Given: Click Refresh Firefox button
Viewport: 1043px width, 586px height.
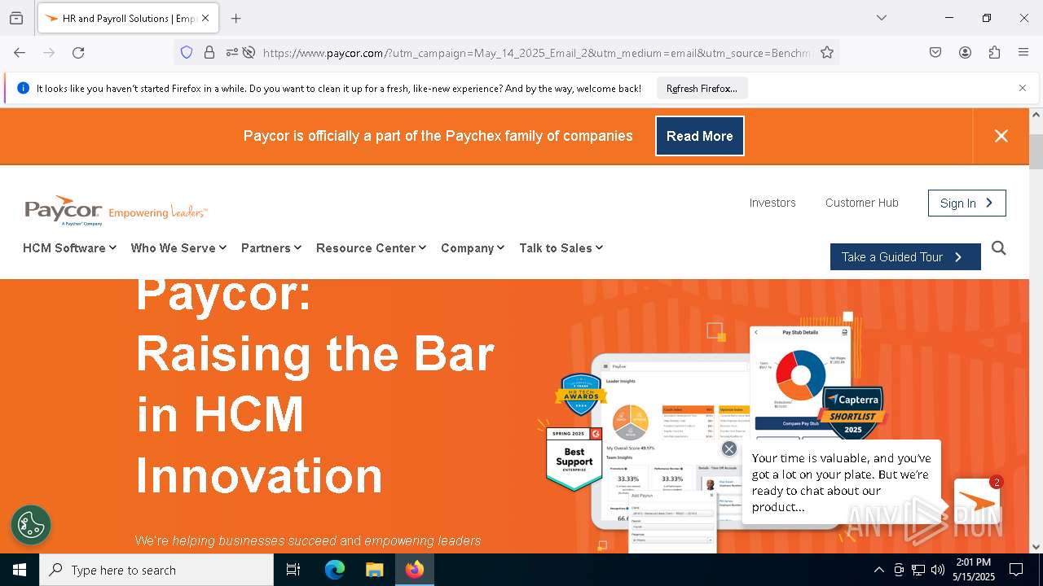Looking at the screenshot, I should coord(702,88).
